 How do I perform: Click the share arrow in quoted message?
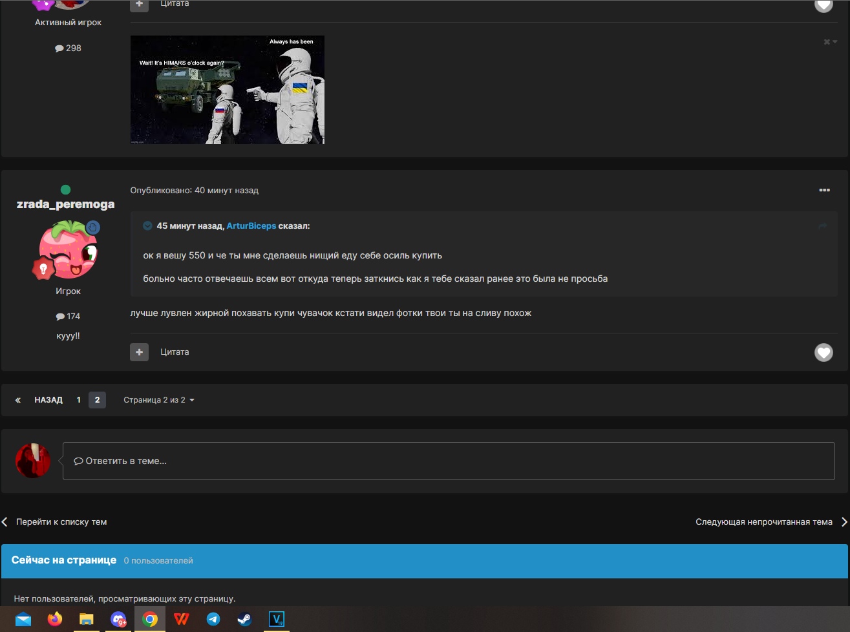pos(822,226)
